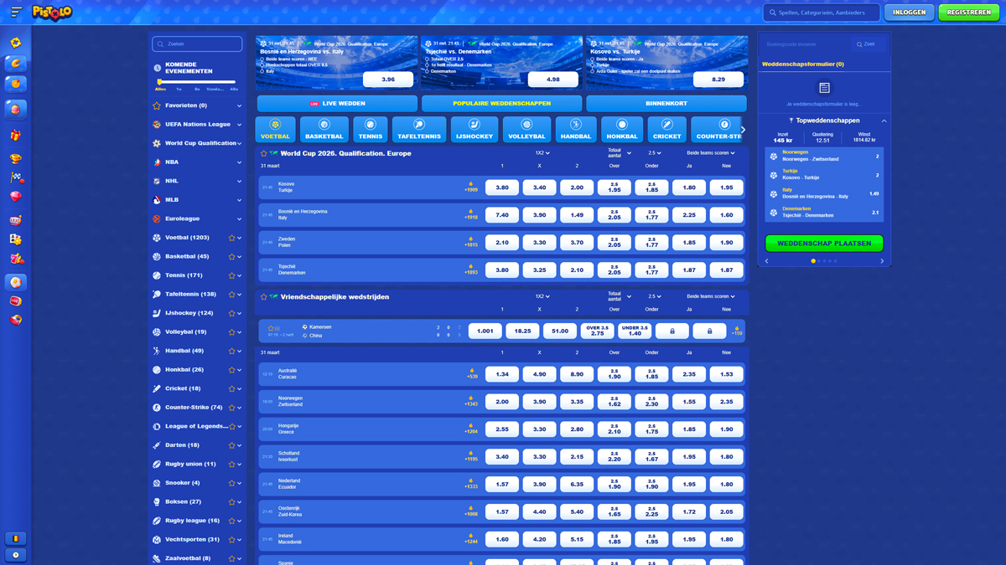
Task: Favorite Voetbal with its star toggle
Action: tap(231, 238)
